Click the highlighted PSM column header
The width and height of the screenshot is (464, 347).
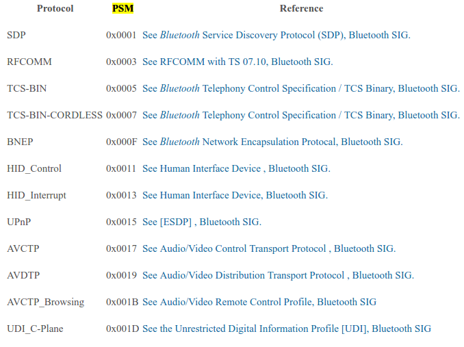click(123, 8)
